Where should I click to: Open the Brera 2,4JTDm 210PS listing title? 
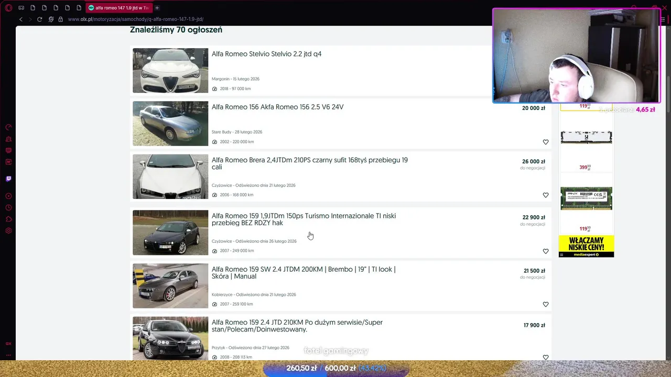[x=310, y=163]
